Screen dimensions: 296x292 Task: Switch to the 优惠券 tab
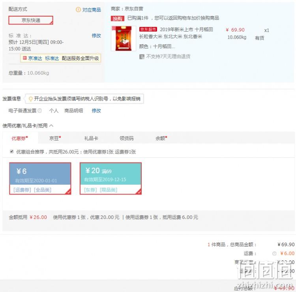[x=20, y=139]
